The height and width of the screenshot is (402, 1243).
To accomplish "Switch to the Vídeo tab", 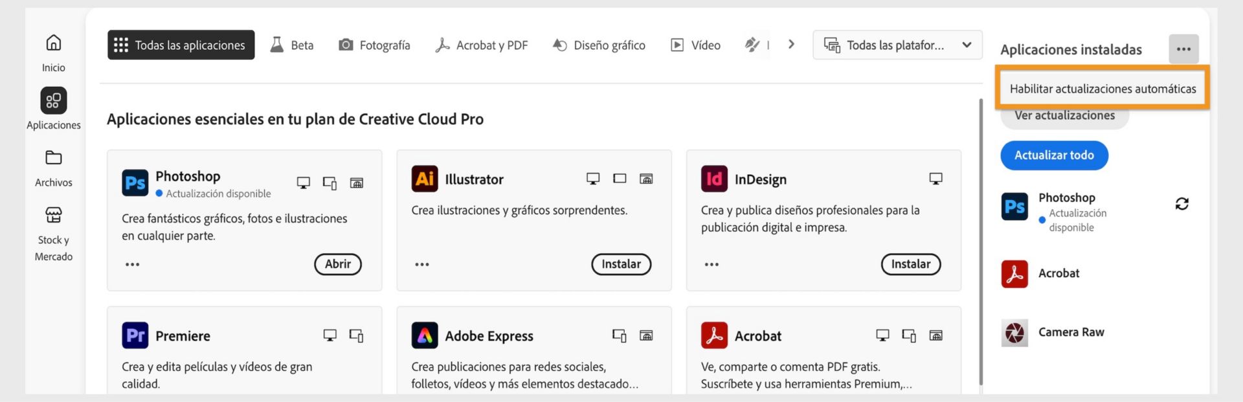I will click(x=696, y=45).
